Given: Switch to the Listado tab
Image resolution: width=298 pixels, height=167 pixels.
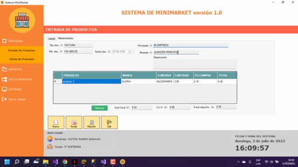Looking at the screenshot, I should coord(52,39).
